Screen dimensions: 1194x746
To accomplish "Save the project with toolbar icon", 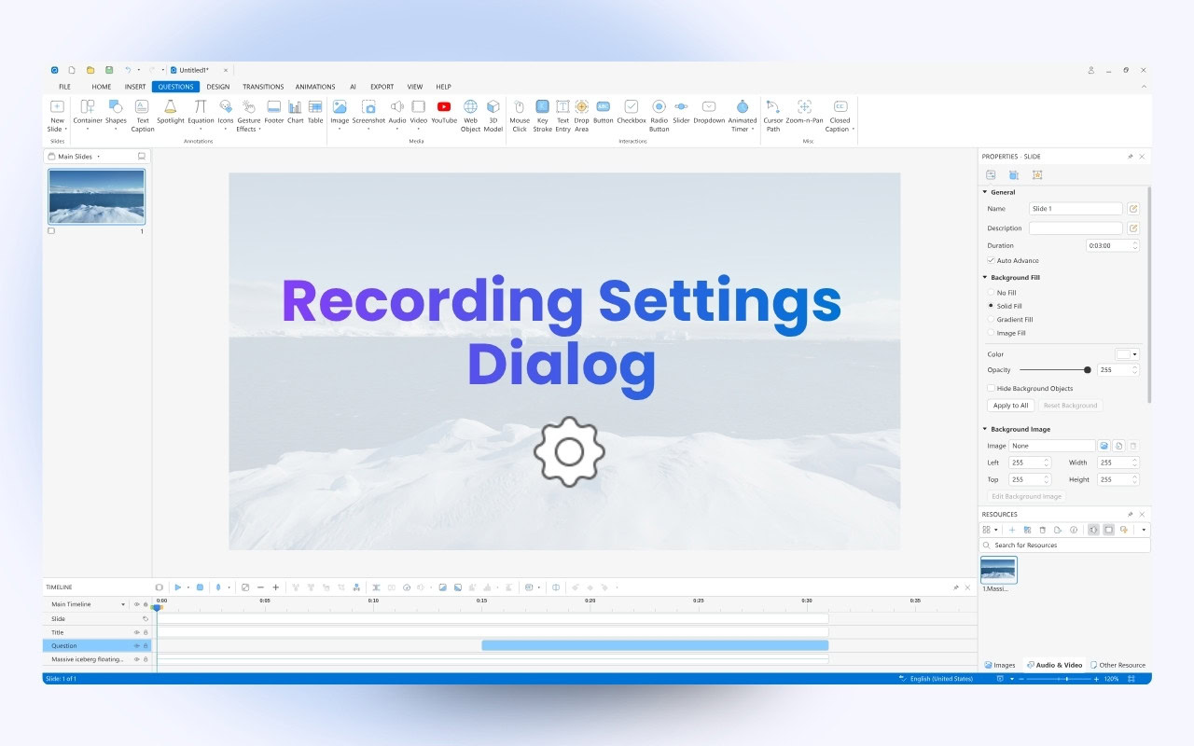I will [x=108, y=70].
